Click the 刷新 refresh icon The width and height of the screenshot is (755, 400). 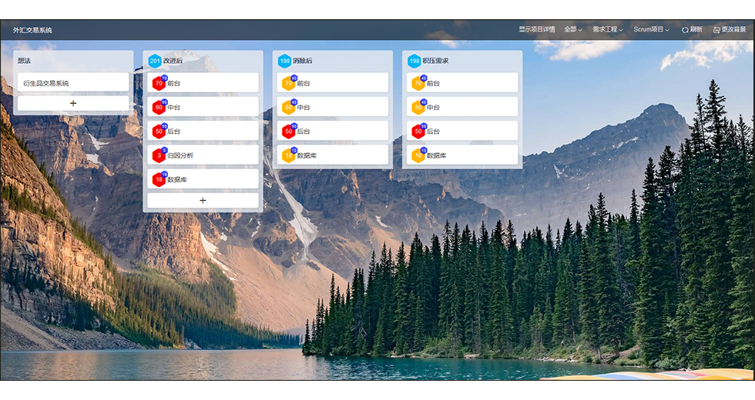[x=685, y=30]
